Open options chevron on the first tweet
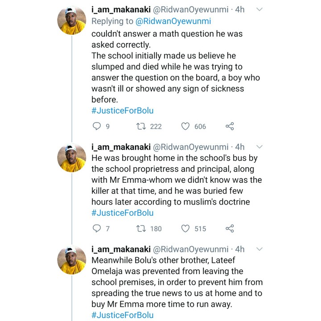321x321 pixels. (x=259, y=9)
